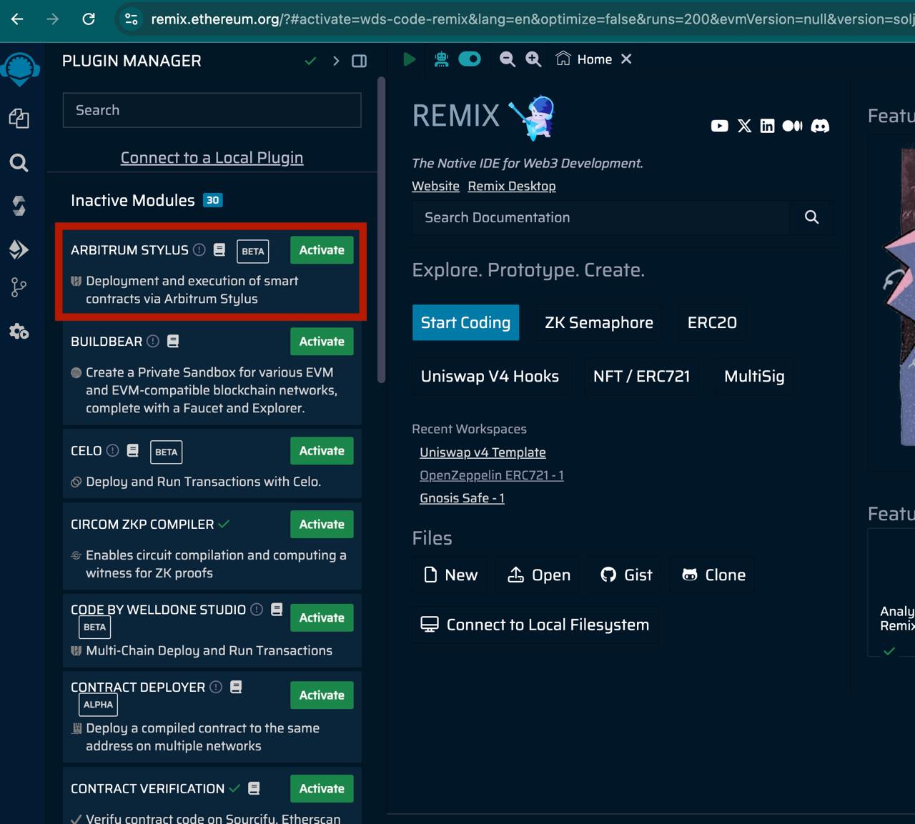Open documentation icon for Arbitrum Stylus
This screenshot has width=915, height=824.
tap(219, 249)
